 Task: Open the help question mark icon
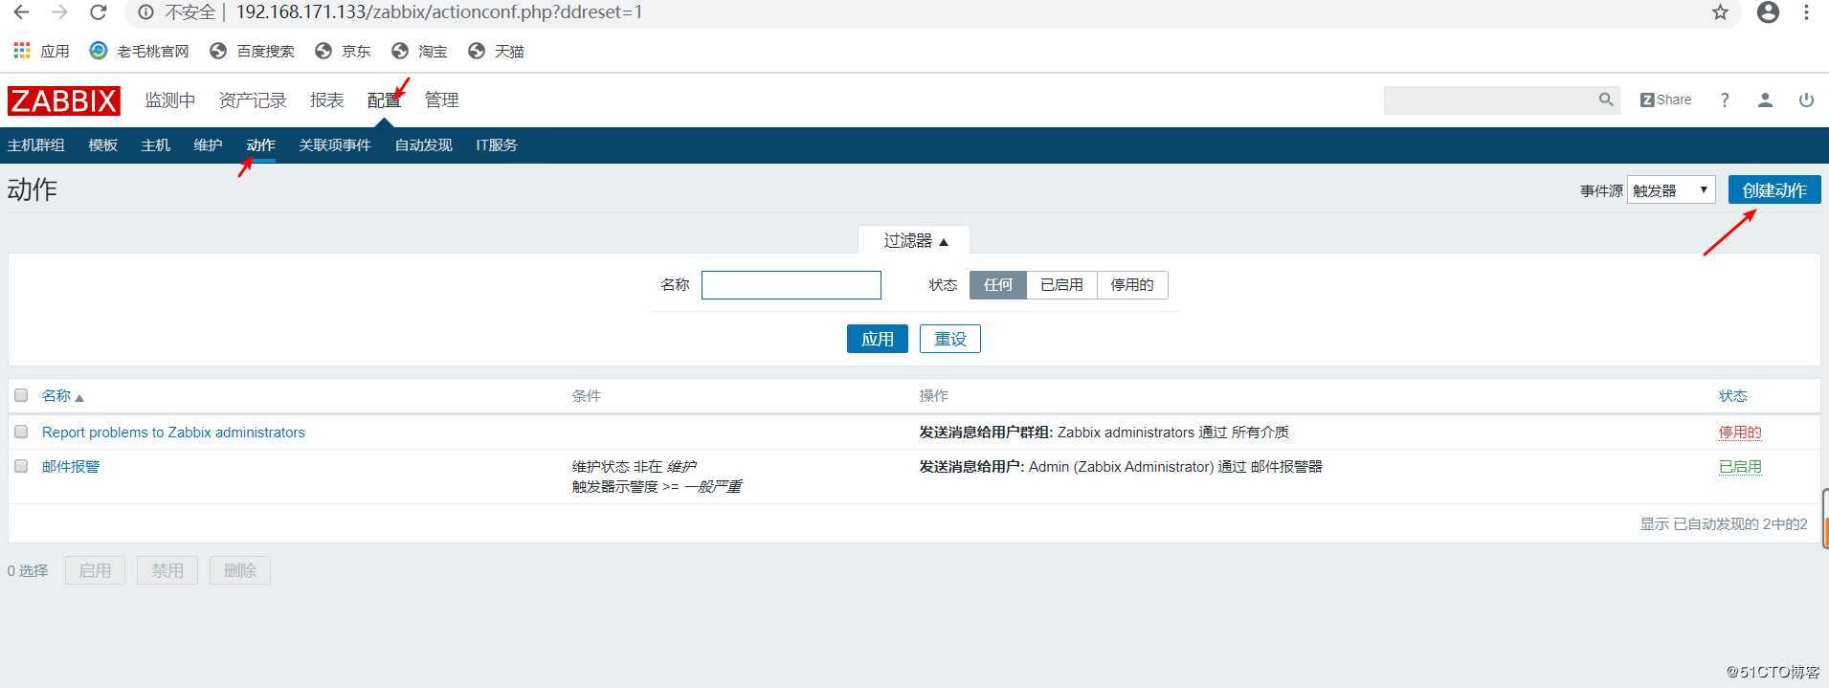pos(1725,100)
